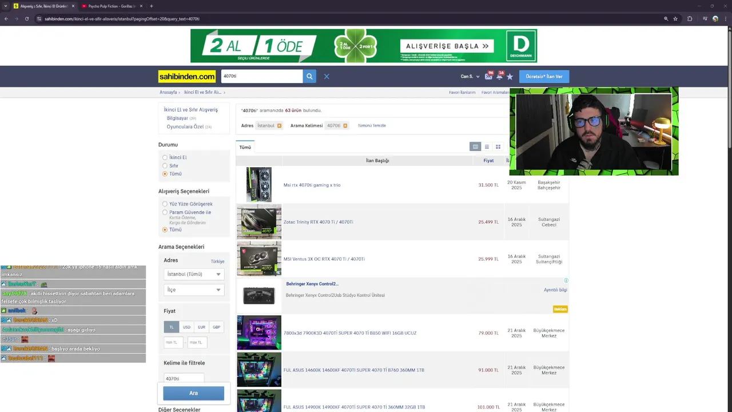Open a new browser tab
The height and width of the screenshot is (412, 732).
[x=151, y=6]
